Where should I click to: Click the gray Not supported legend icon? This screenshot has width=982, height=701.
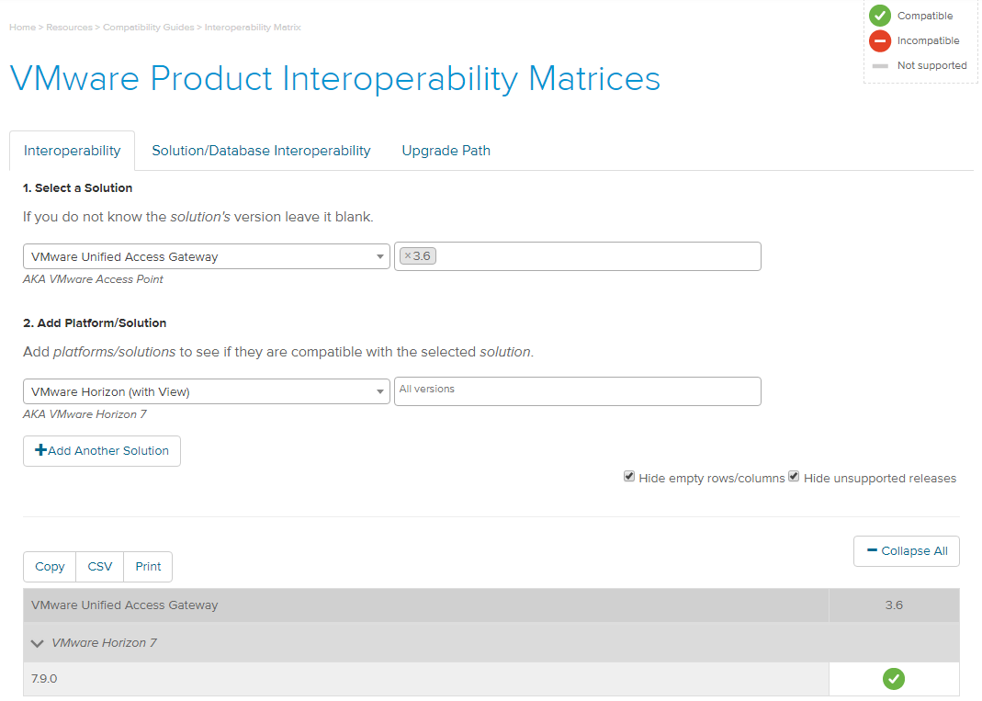point(880,66)
